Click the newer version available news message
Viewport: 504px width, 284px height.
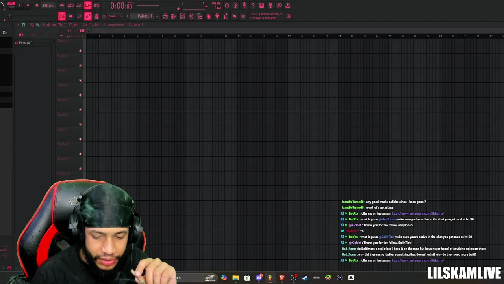(266, 16)
